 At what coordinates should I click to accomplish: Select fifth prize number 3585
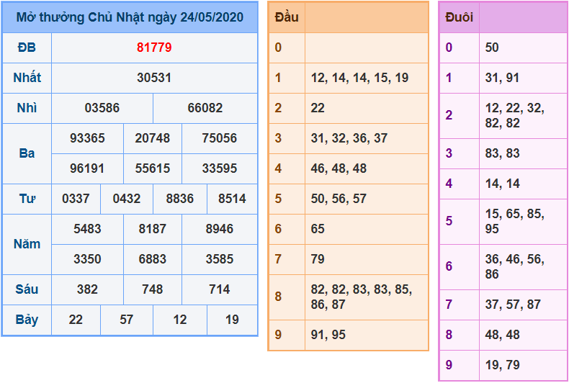pos(219,259)
